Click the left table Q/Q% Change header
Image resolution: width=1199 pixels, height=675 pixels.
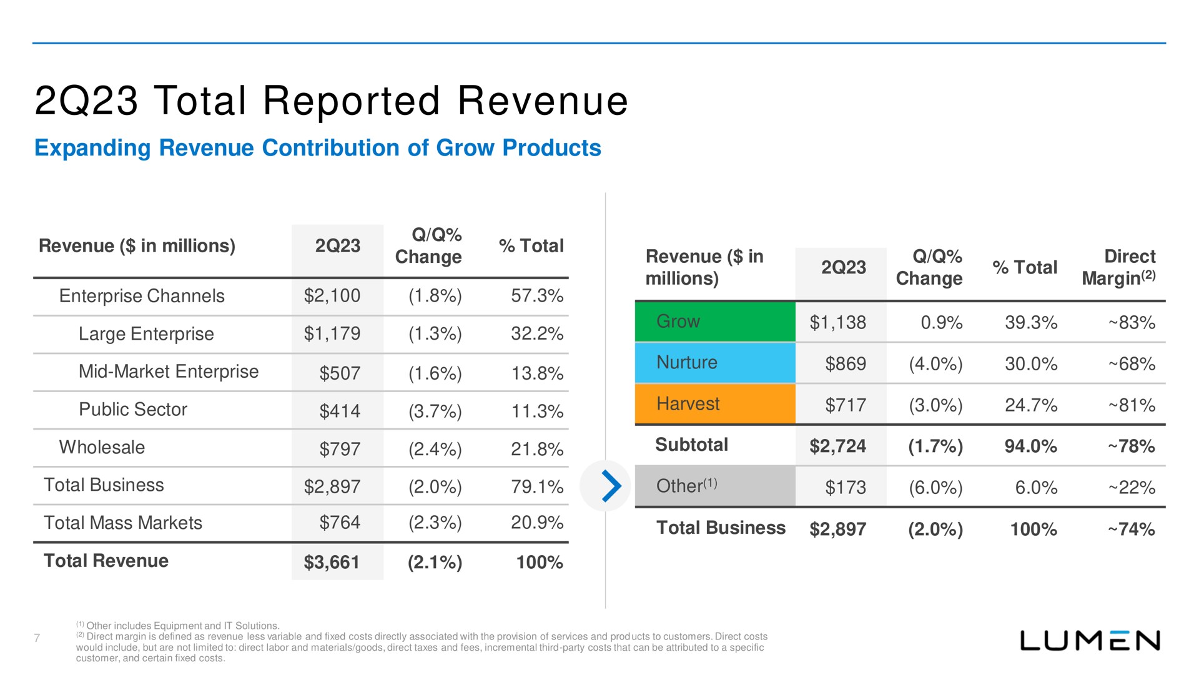[428, 246]
